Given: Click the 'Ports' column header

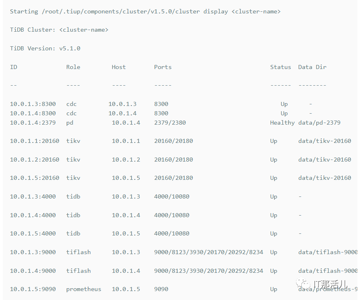Looking at the screenshot, I should point(163,67).
